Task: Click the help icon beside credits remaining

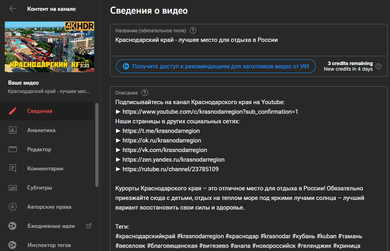Action: click(x=378, y=66)
